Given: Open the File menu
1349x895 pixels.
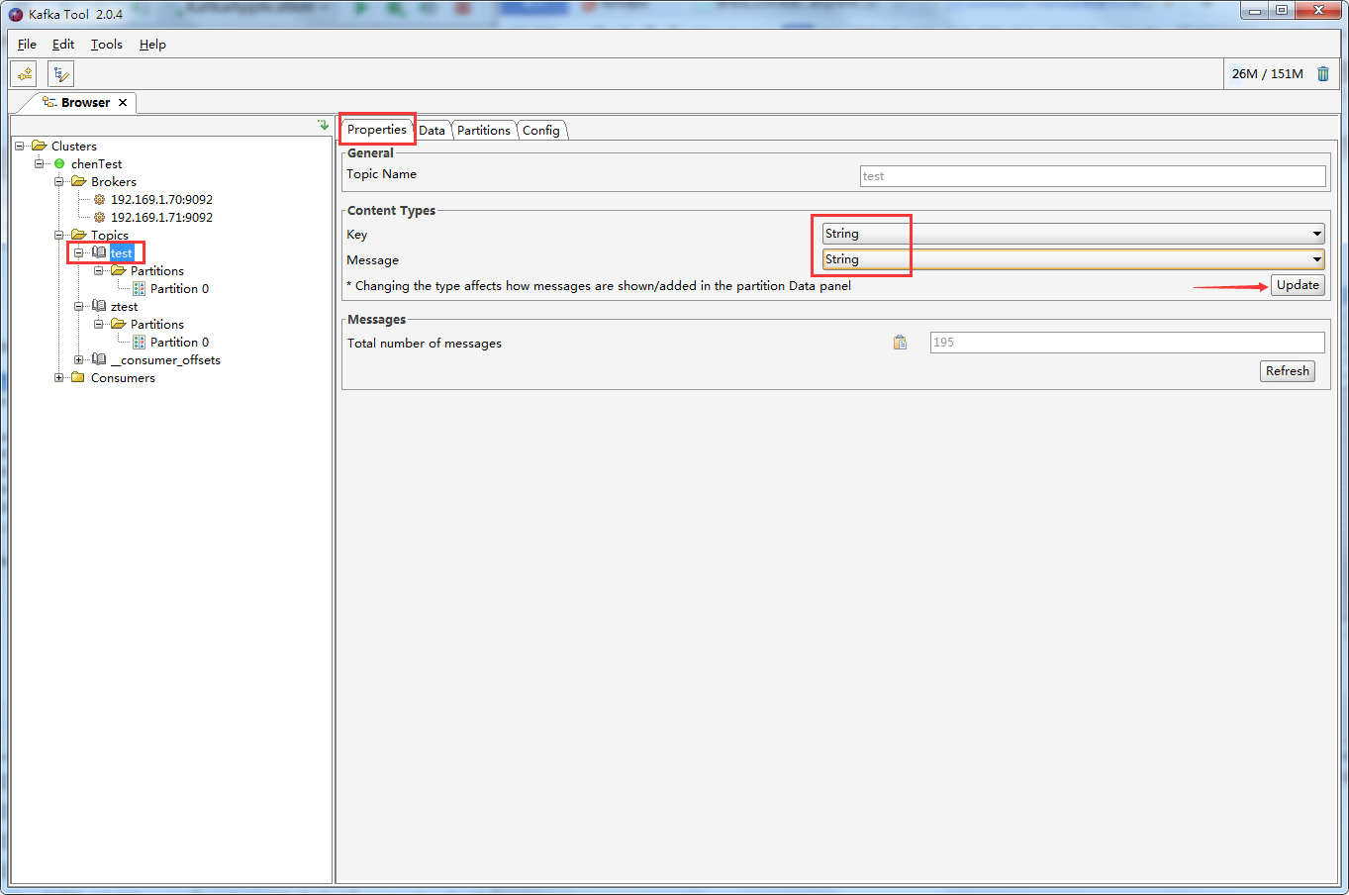Looking at the screenshot, I should coord(27,45).
